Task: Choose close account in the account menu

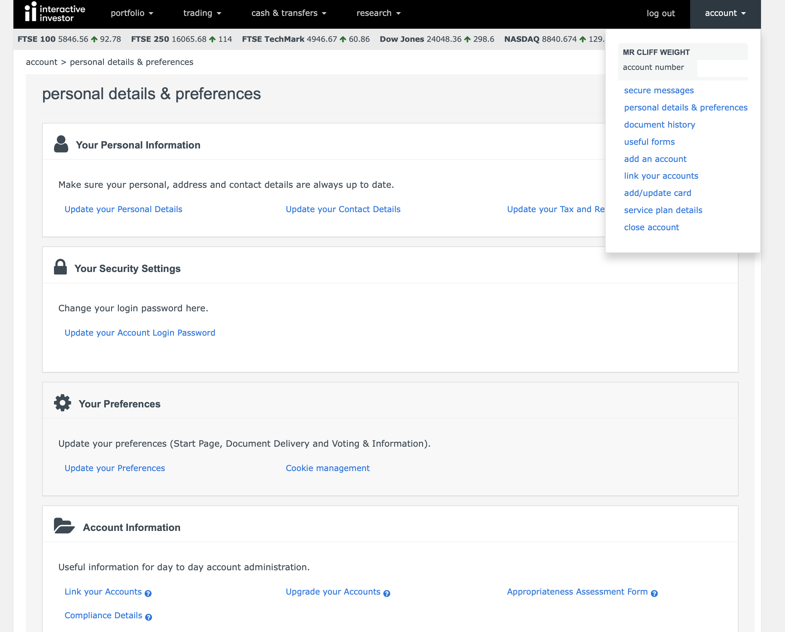Action: (651, 227)
